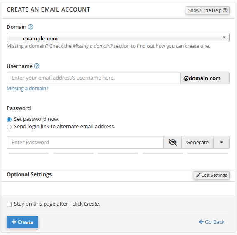Click the Username help question mark icon
This screenshot has width=237, height=235.
(x=37, y=66)
